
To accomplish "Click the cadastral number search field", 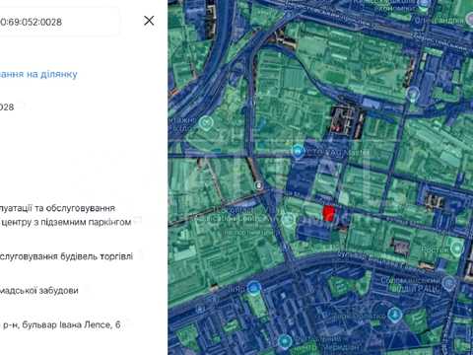I will (x=59, y=22).
